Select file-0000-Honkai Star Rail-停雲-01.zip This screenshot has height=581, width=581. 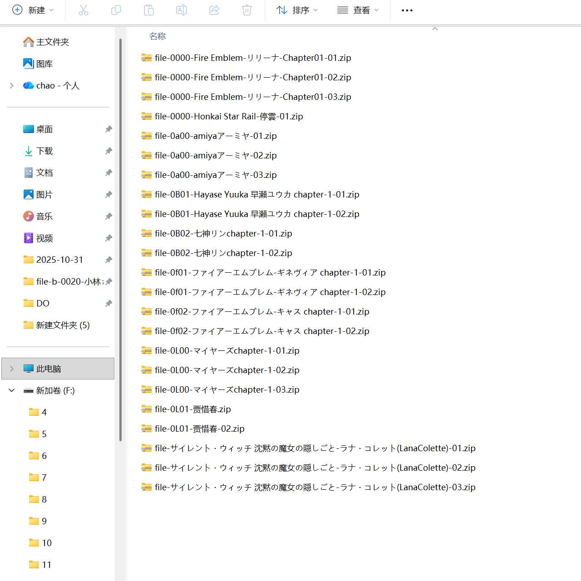pyautogui.click(x=222, y=116)
